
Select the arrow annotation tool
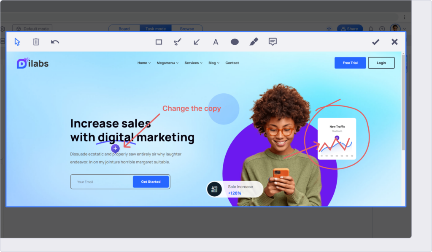pyautogui.click(x=196, y=42)
